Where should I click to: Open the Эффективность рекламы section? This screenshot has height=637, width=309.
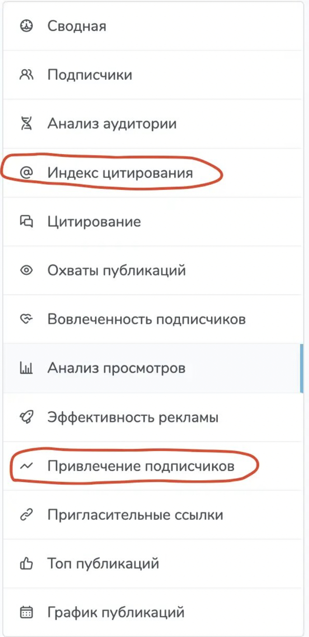coord(133,417)
